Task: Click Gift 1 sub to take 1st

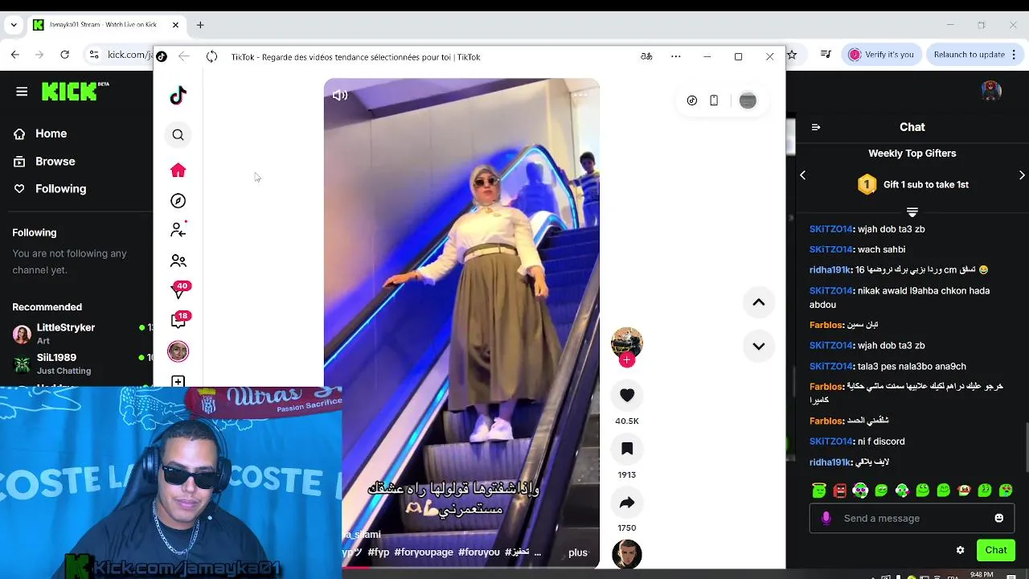Action: (x=925, y=184)
